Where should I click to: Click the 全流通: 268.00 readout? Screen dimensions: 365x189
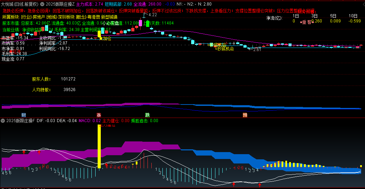pos(148,4)
